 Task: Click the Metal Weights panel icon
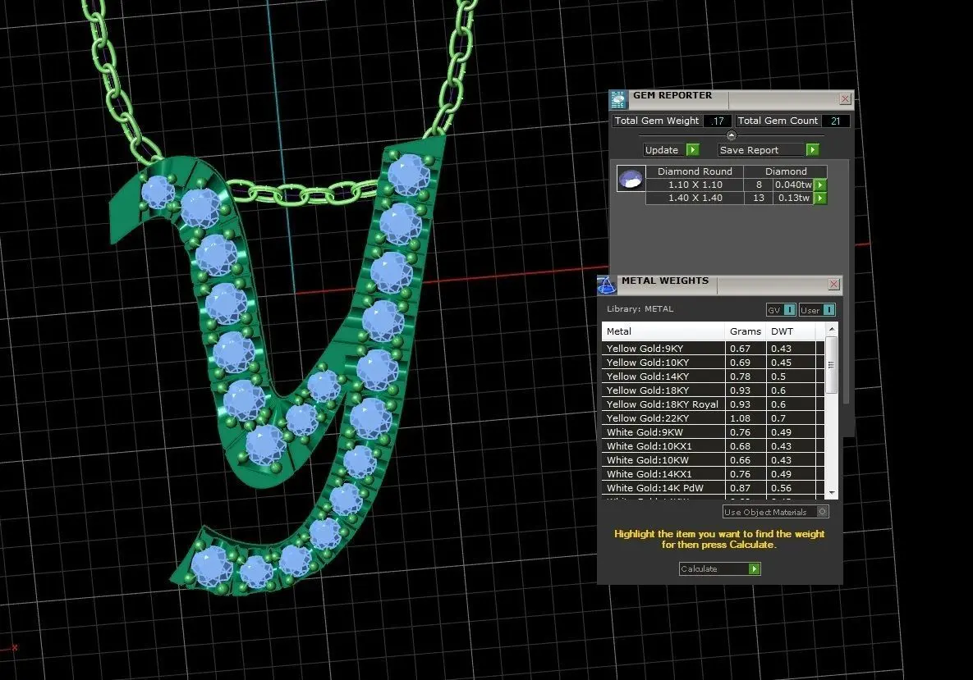click(x=606, y=285)
